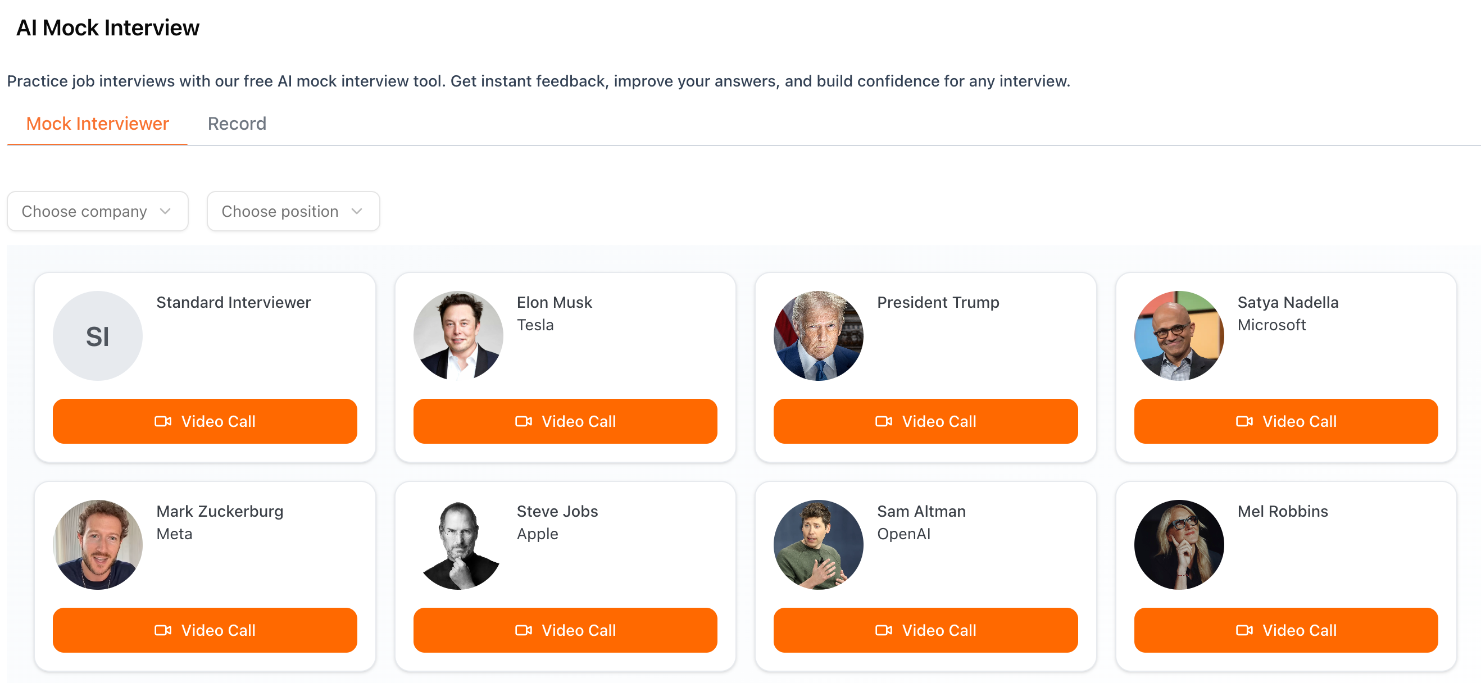This screenshot has height=683, width=1481.
Task: Click the camera icon on Apple card's button
Action: click(523, 630)
